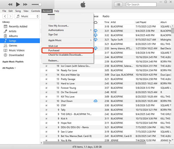Expand the Apple Music submenu
This screenshot has width=174, height=149.
(68, 40)
